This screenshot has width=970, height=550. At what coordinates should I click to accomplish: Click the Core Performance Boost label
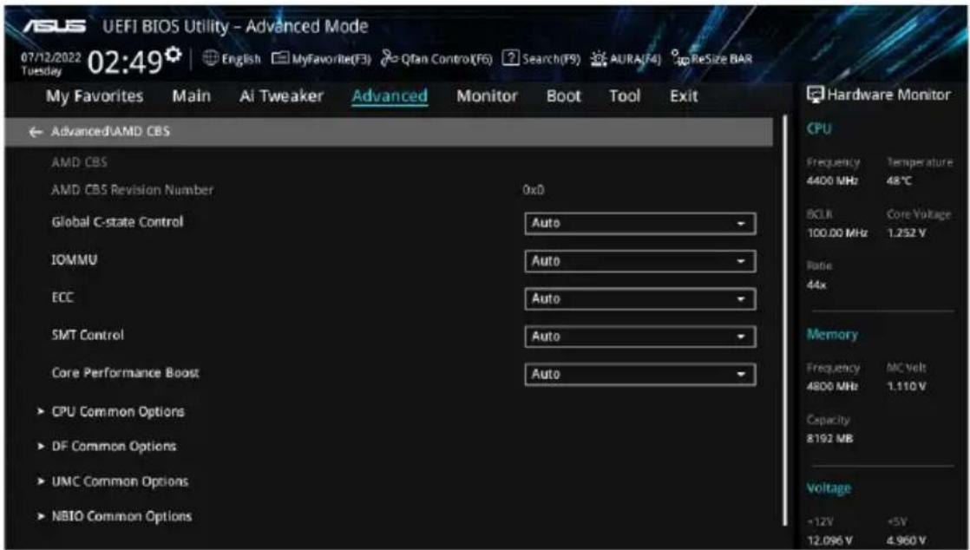coord(126,373)
